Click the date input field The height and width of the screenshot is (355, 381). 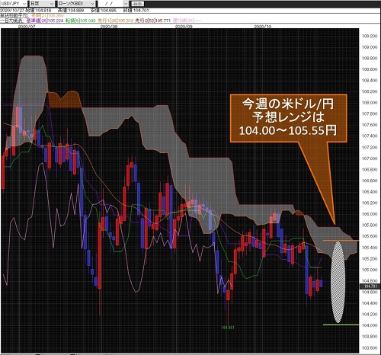click(x=110, y=4)
